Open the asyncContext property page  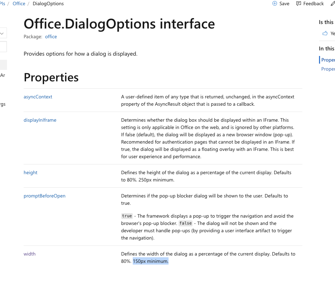pos(38,97)
